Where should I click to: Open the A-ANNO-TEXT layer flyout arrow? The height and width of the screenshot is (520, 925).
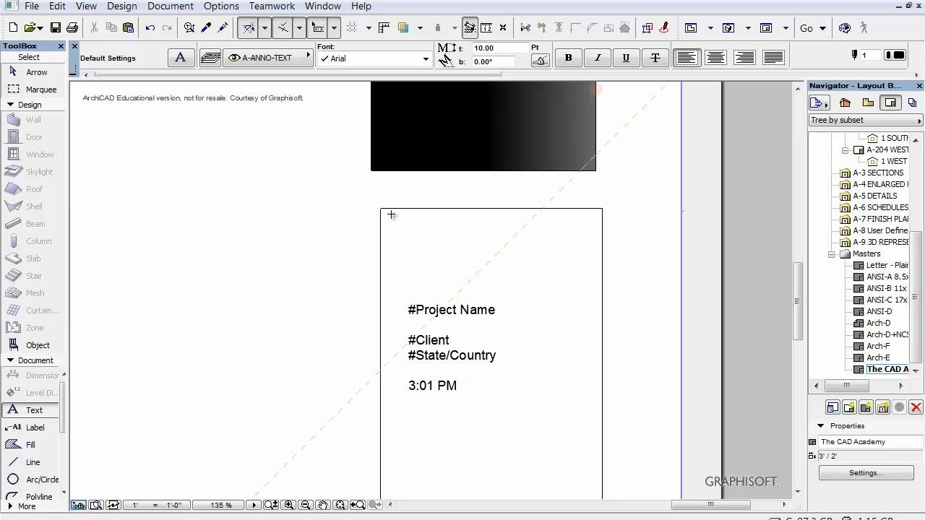(309, 54)
